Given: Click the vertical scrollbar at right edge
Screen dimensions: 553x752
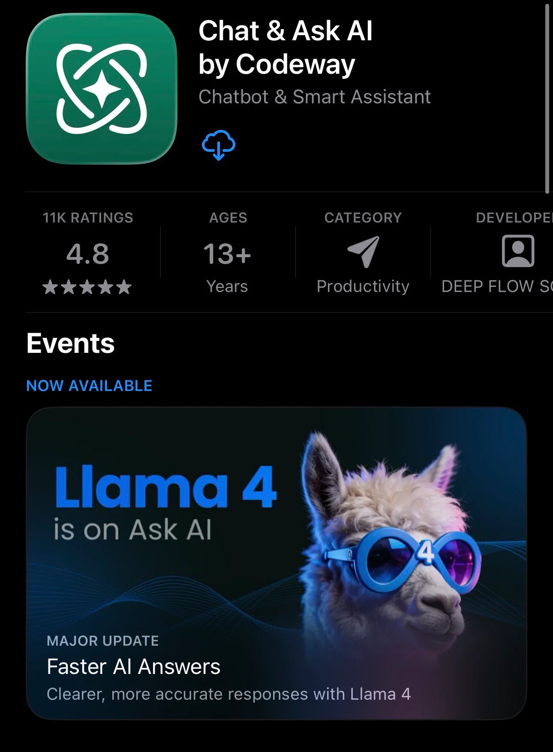Looking at the screenshot, I should (547, 98).
